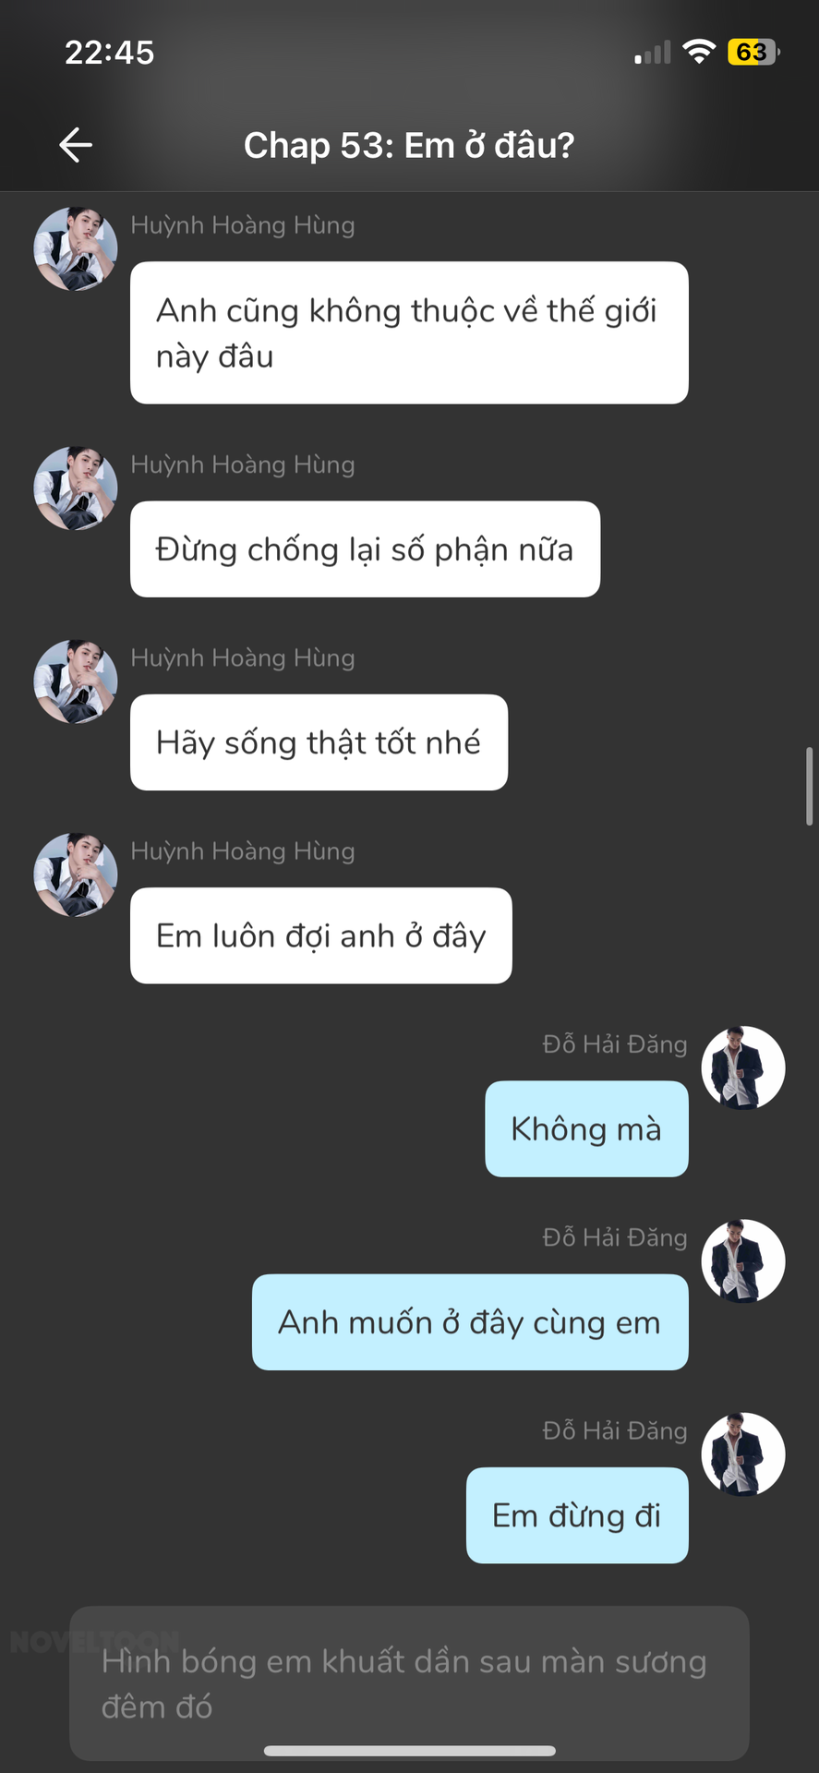Tap the narration box "Hình bóng em khuất dần"
Viewport: 819px width, 1773px height.
409,1683
